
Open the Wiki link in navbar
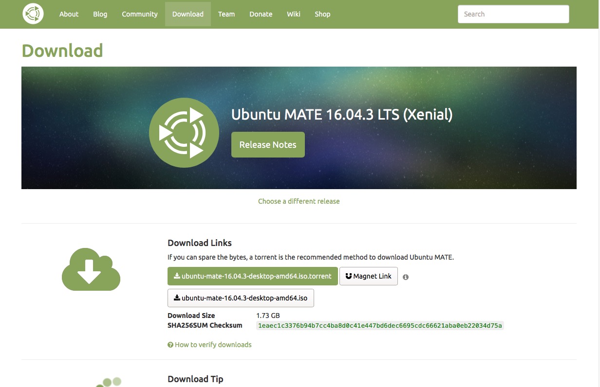pos(294,14)
